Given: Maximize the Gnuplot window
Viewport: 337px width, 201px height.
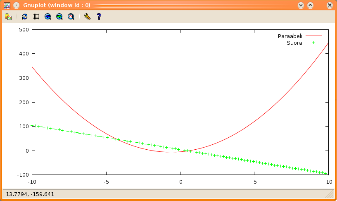Looking at the screenshot, I should pos(310,5).
